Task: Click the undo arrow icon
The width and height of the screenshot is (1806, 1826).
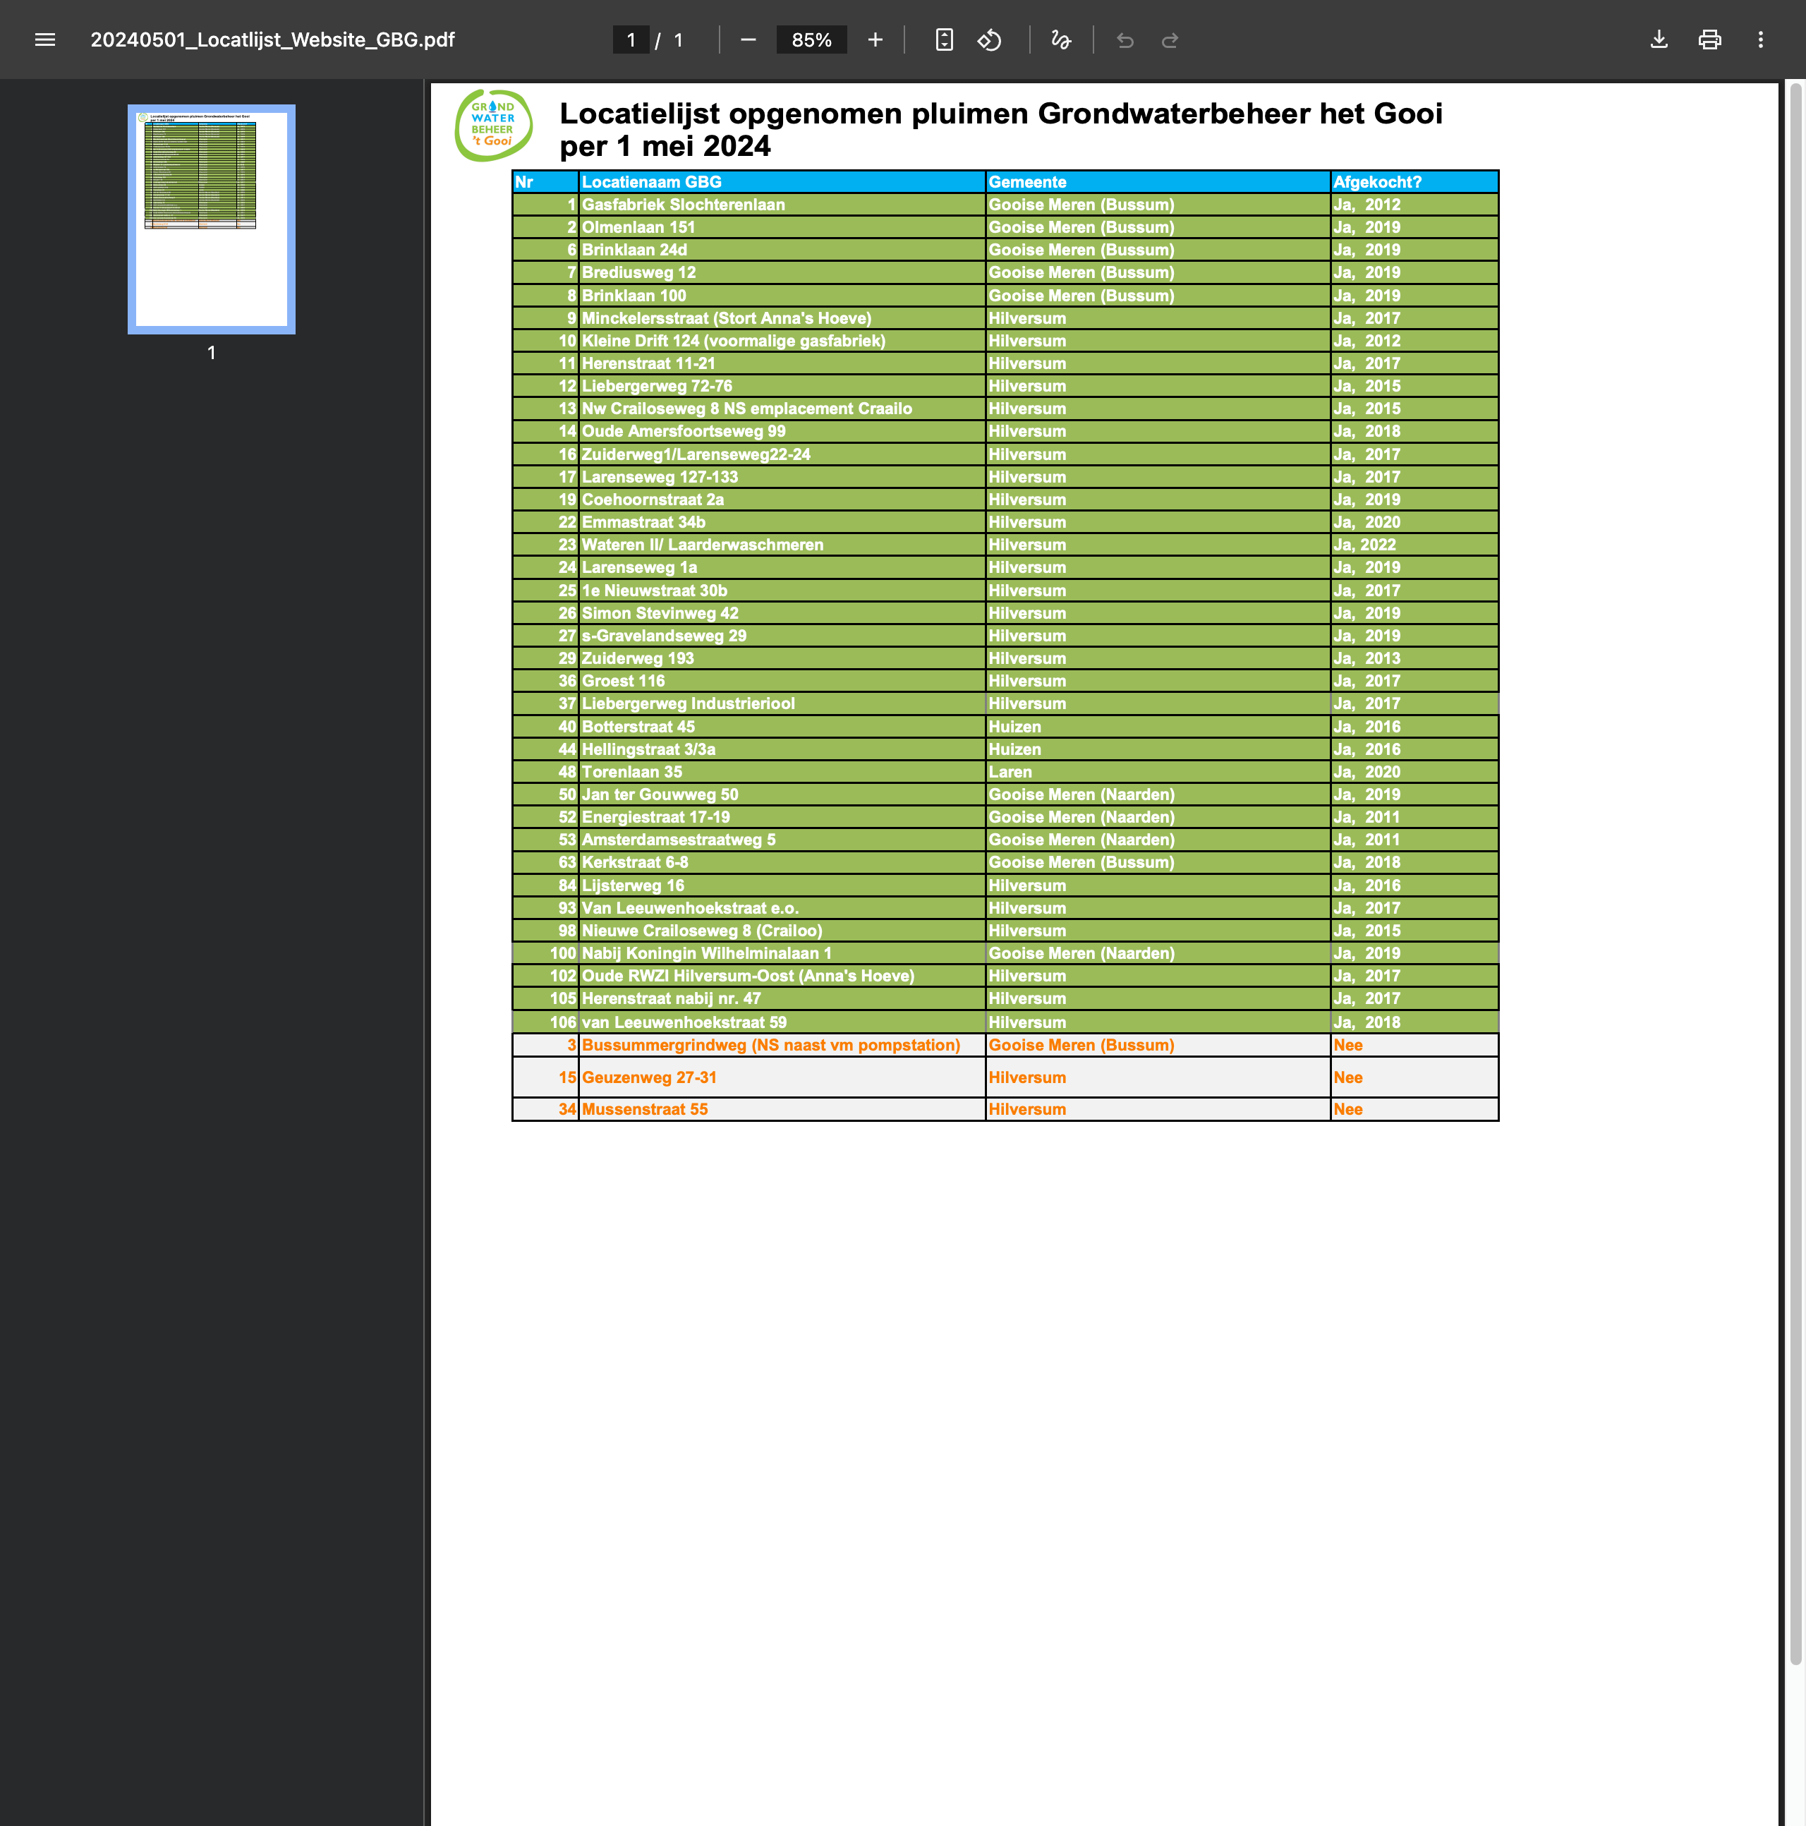Action: coord(1125,40)
